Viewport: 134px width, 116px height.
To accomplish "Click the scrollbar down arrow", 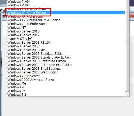I will coord(127,94).
